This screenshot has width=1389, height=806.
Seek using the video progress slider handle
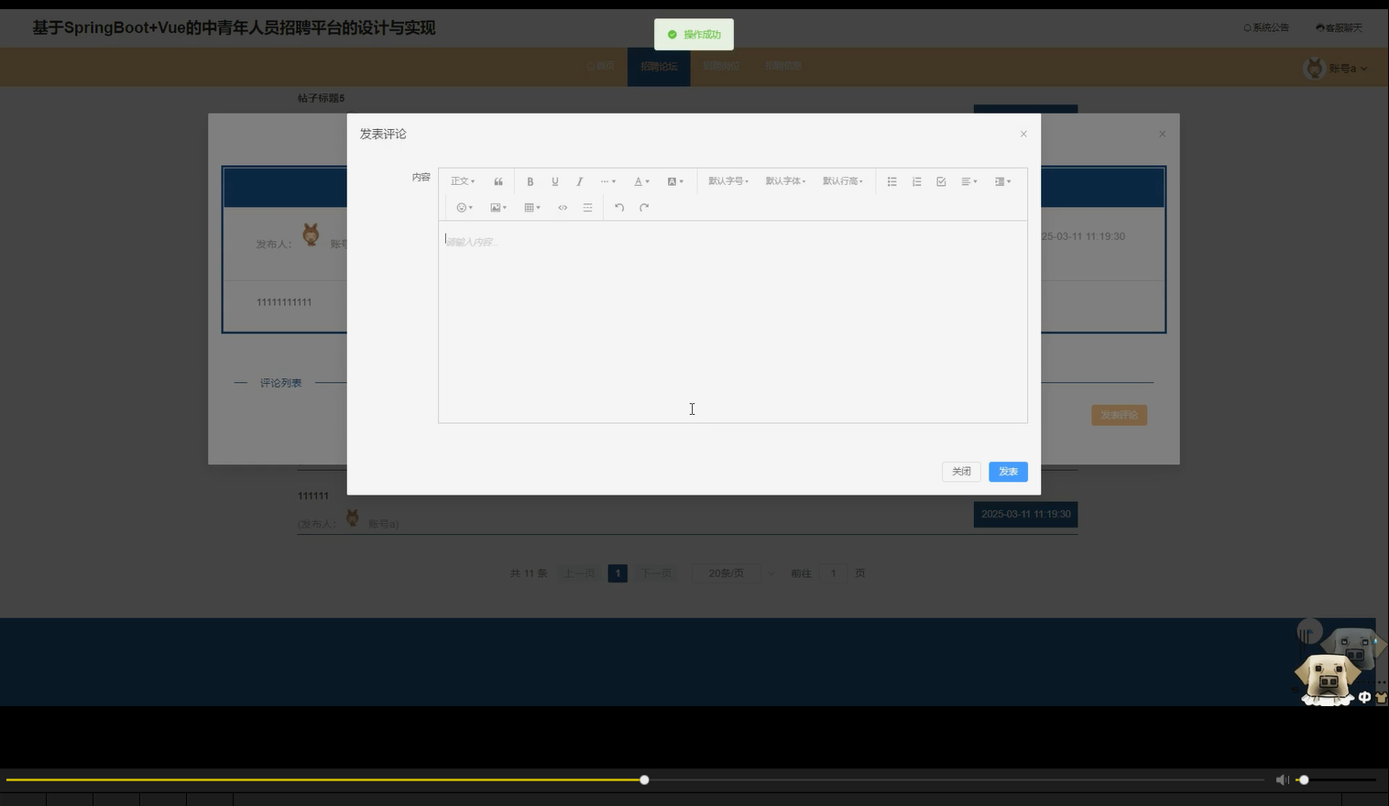click(644, 779)
